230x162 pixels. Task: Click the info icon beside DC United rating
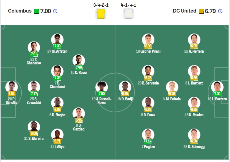pyautogui.click(x=220, y=11)
